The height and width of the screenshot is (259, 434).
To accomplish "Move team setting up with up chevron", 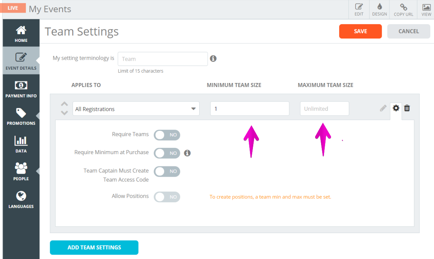I will pyautogui.click(x=64, y=104).
